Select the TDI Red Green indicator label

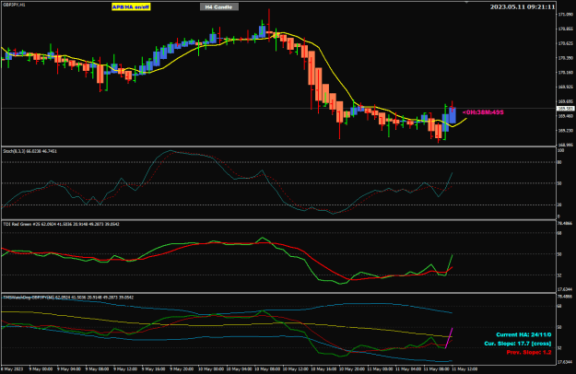tap(61, 224)
